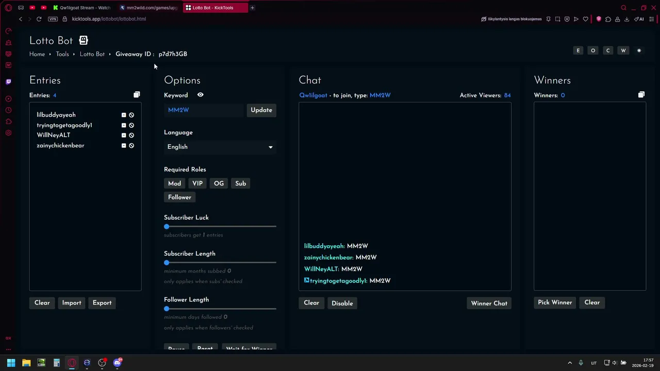Screen dimensions: 660x371
Task: Copy winners list with the Winners copy icon
Action: tap(641, 95)
